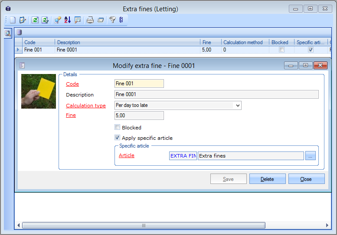Screen dimensions: 337x235
Task: Click the New record icon in toolbar
Action: tap(13, 20)
